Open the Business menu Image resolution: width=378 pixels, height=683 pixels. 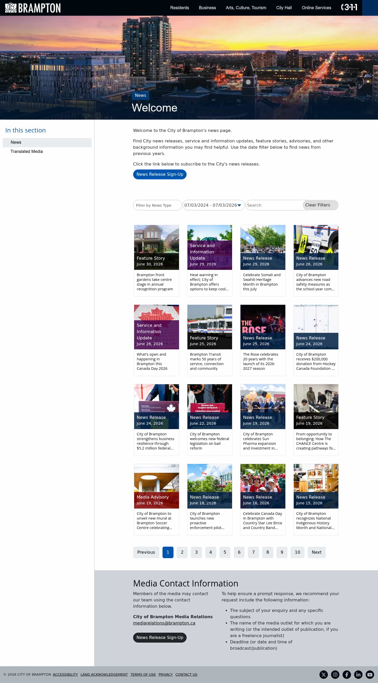[207, 8]
